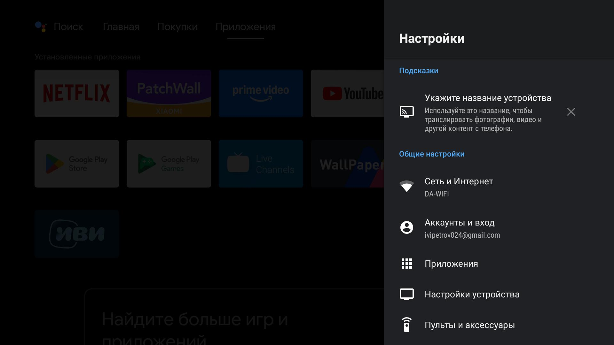Click the Подсказки section header

tap(419, 71)
